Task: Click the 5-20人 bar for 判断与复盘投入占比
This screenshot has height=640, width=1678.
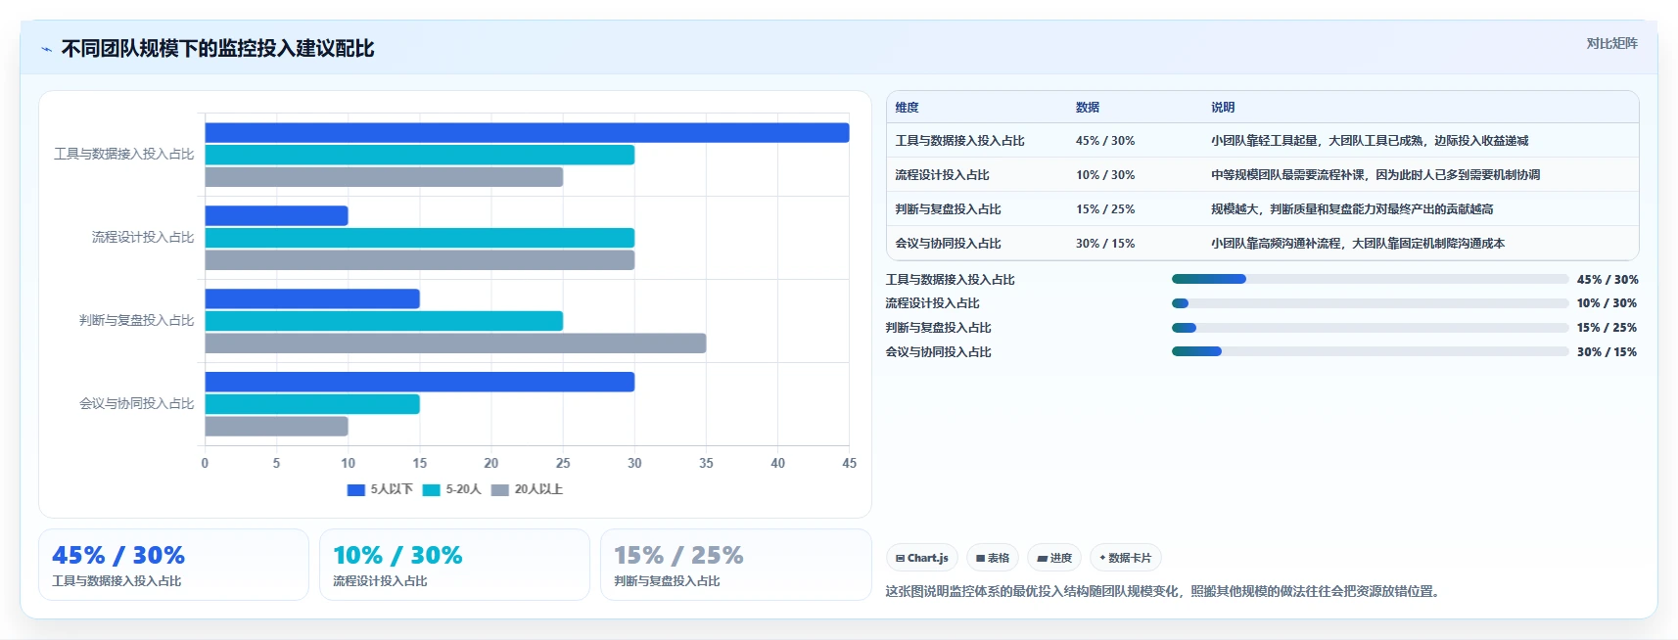Action: point(384,321)
